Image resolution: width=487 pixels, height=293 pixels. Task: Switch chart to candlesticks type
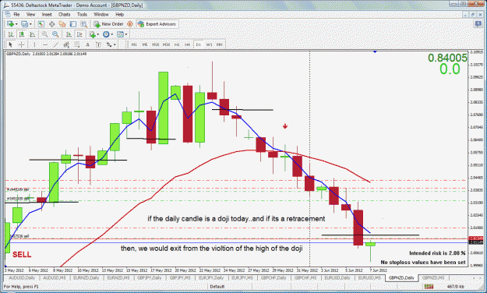[x=22, y=34]
